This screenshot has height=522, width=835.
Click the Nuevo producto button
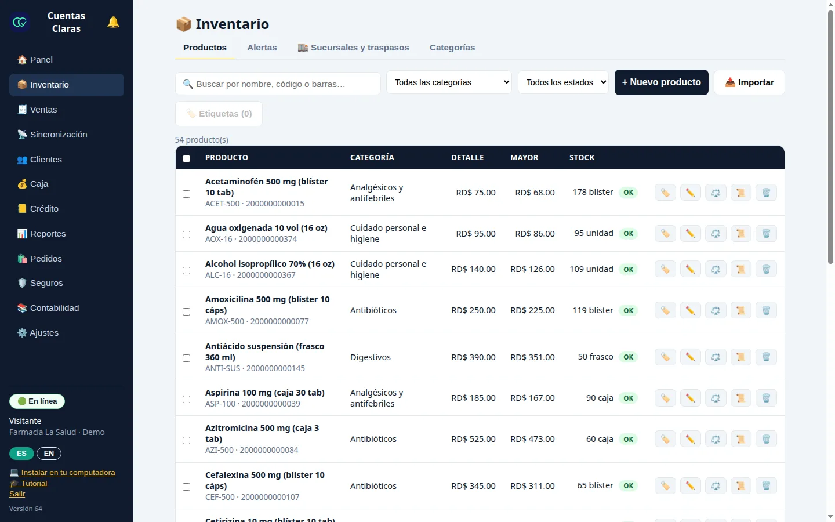coord(662,82)
